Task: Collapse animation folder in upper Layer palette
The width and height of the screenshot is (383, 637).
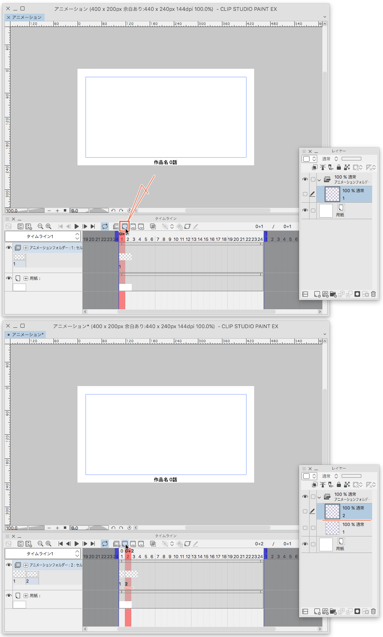Action: click(x=320, y=180)
